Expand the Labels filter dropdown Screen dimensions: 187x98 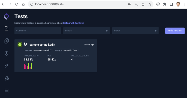pyautogui.click(x=87, y=31)
